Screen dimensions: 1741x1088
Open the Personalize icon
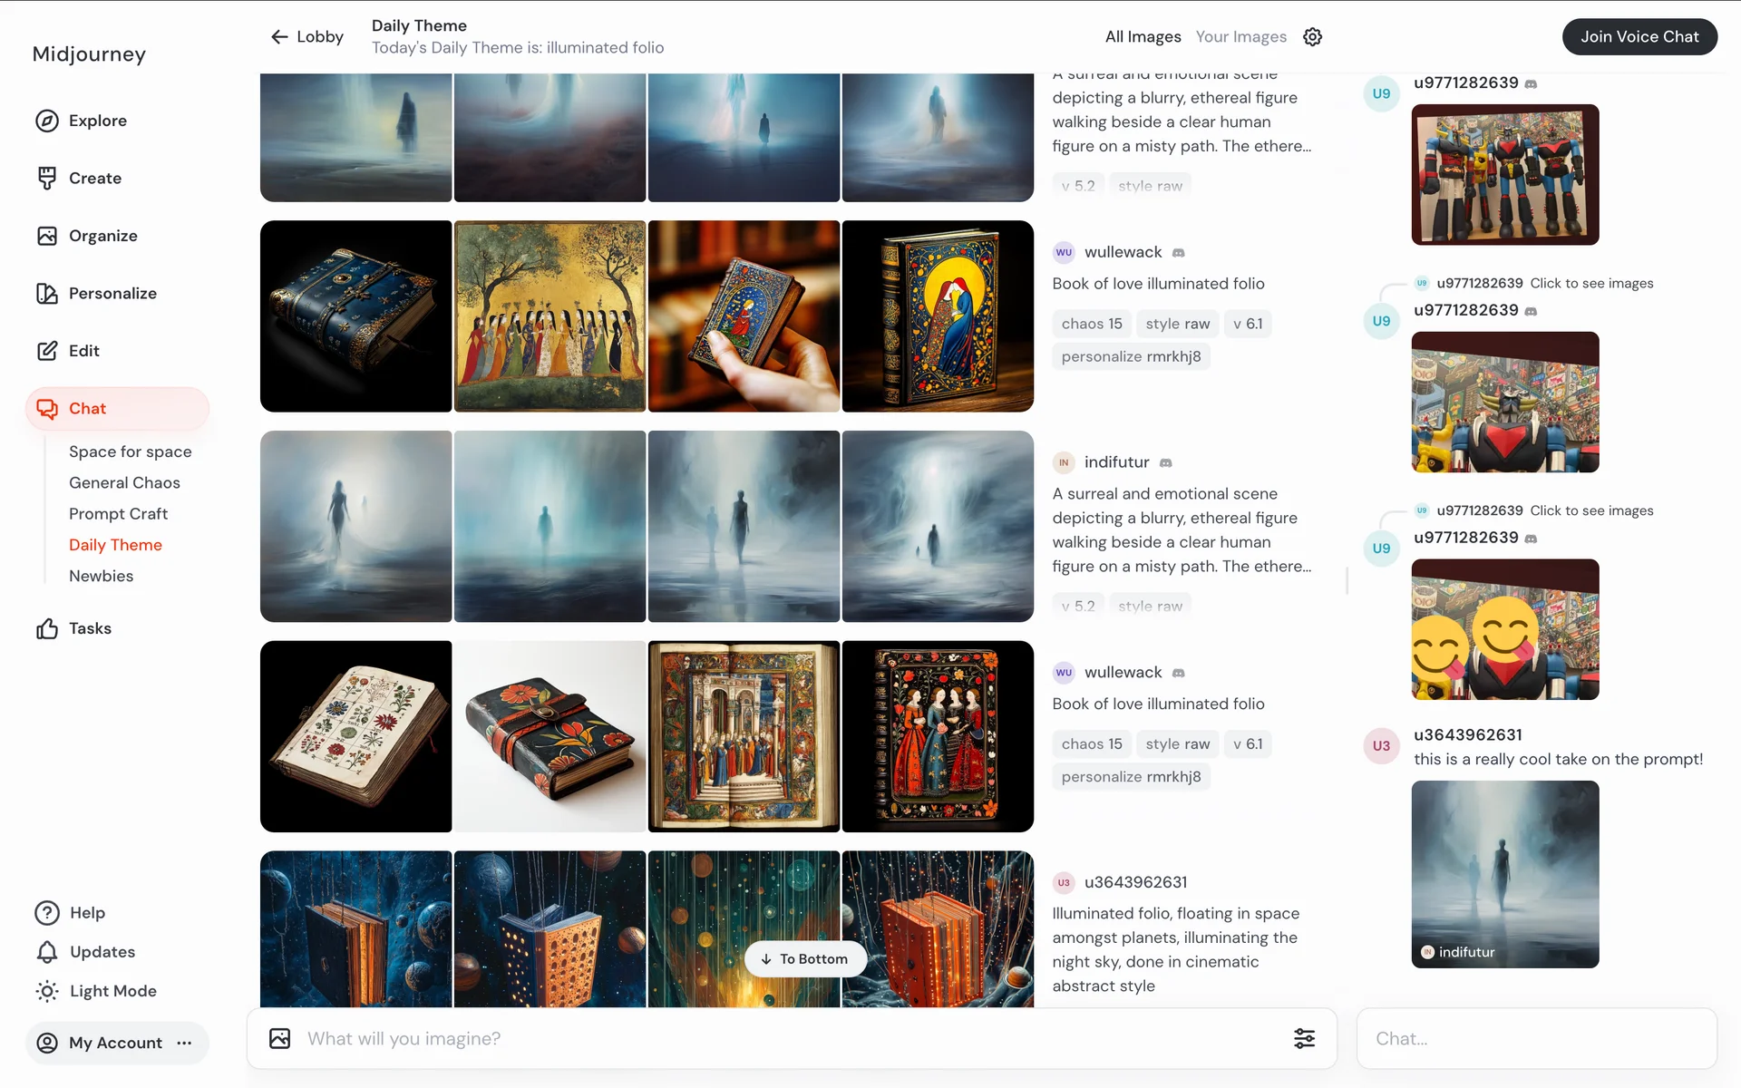click(x=46, y=294)
